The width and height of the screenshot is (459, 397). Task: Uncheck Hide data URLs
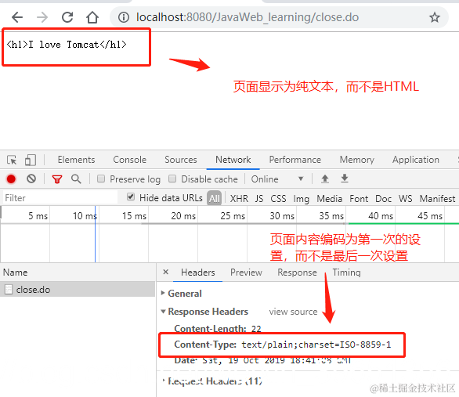131,197
